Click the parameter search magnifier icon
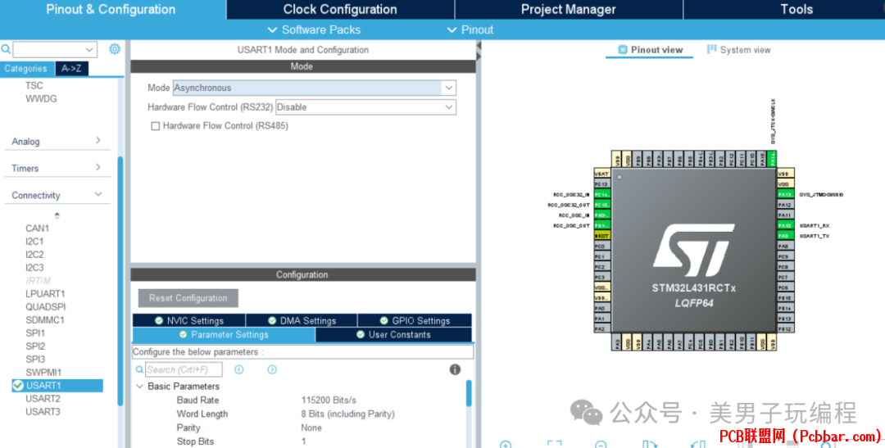This screenshot has height=448, width=885. (139, 369)
